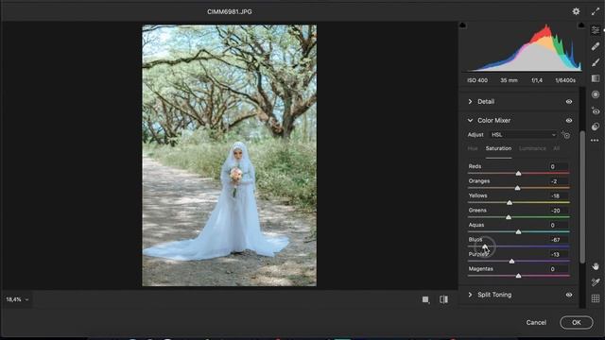
Task: Hide Color Mixer adjustments with eye icon
Action: tap(569, 120)
